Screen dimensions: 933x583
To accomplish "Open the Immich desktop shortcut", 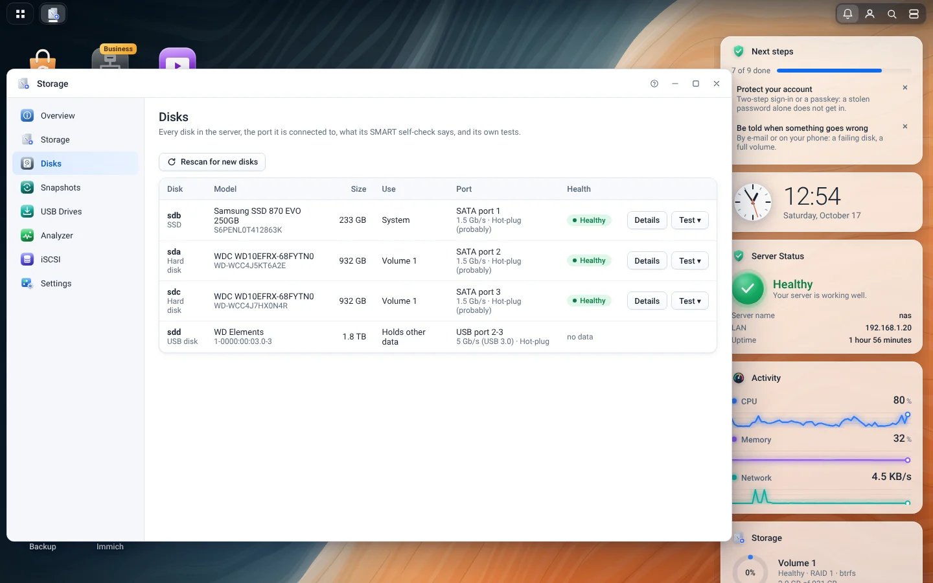I will click(x=110, y=547).
